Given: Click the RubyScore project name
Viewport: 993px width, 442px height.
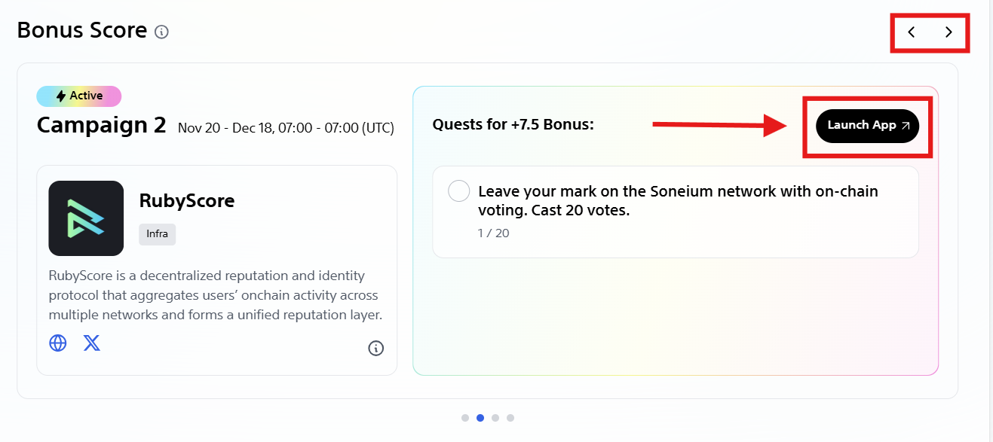Looking at the screenshot, I should pyautogui.click(x=187, y=201).
